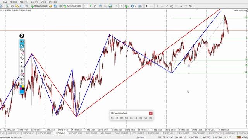This screenshot has height=139, width=248.
Task: Switch to EURGBP,M5 chart tab
Action: (x=153, y=133)
